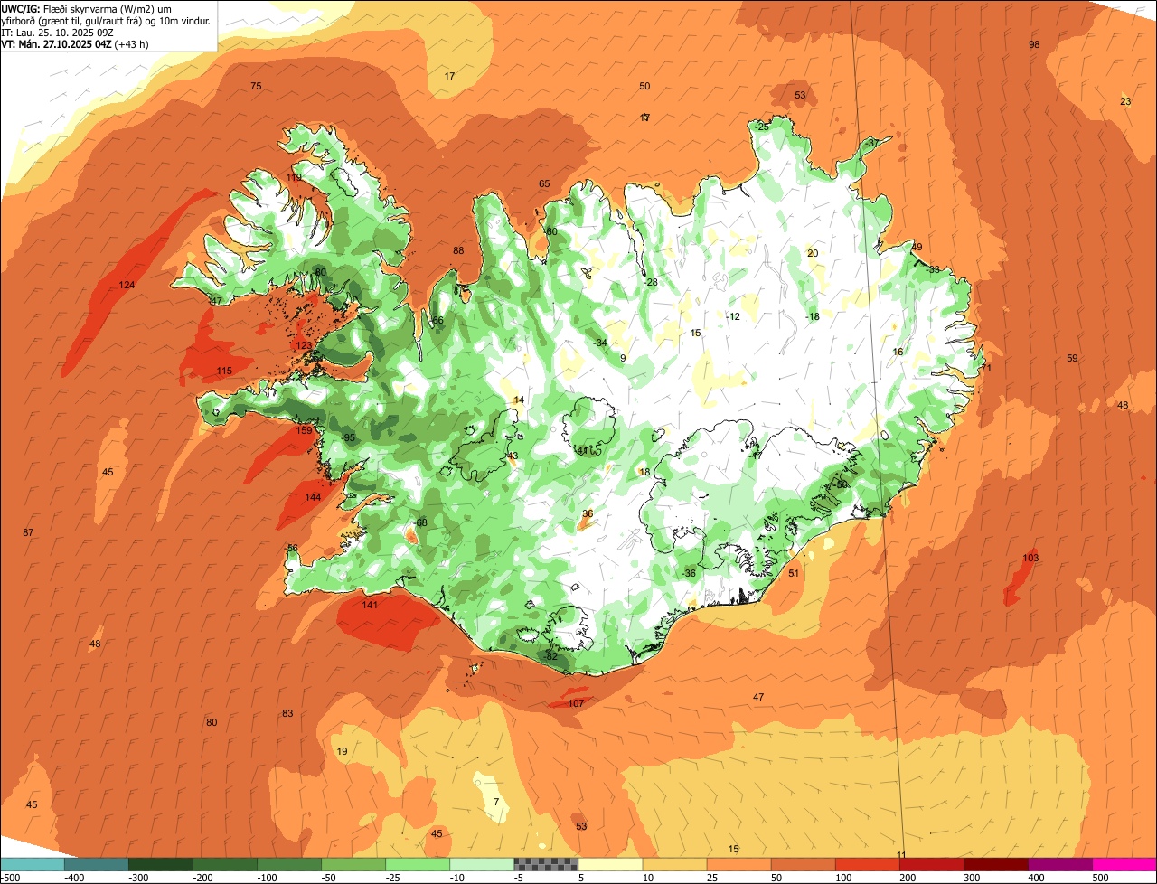Click the flux value 7 in the pale southern patch
The image size is (1157, 884).
496,802
